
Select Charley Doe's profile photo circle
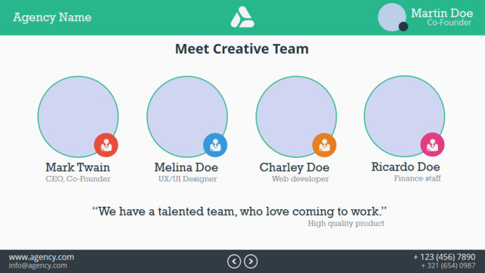coord(296,117)
